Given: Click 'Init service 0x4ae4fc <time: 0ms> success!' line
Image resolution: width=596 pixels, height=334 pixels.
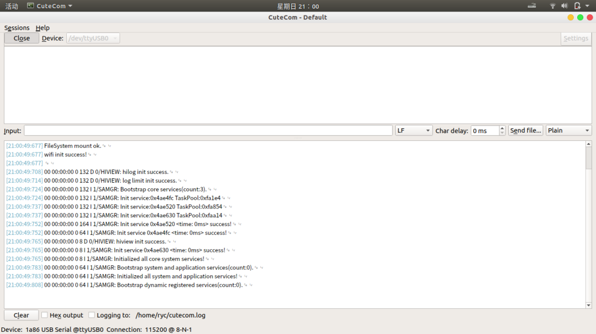Looking at the screenshot, I should [172, 233].
